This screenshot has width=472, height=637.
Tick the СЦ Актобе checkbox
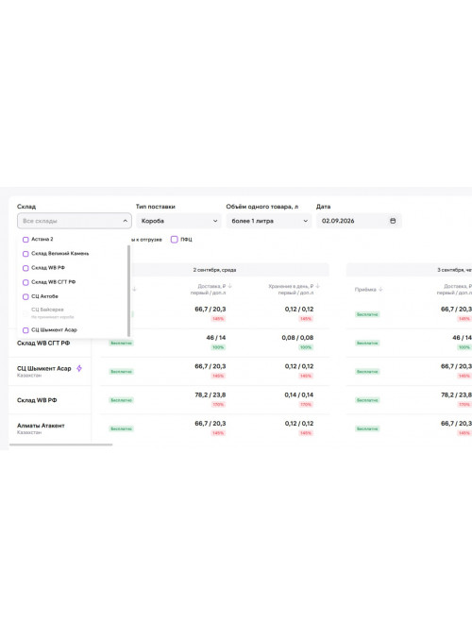click(25, 296)
